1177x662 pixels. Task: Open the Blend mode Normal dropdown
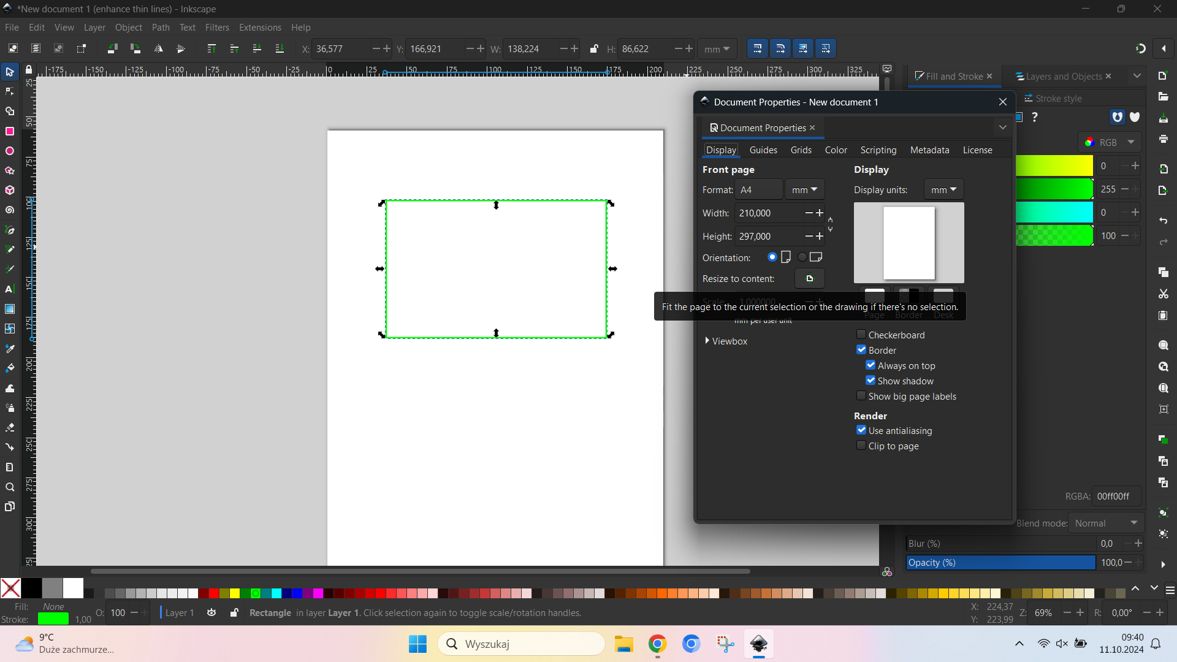[x=1106, y=523]
